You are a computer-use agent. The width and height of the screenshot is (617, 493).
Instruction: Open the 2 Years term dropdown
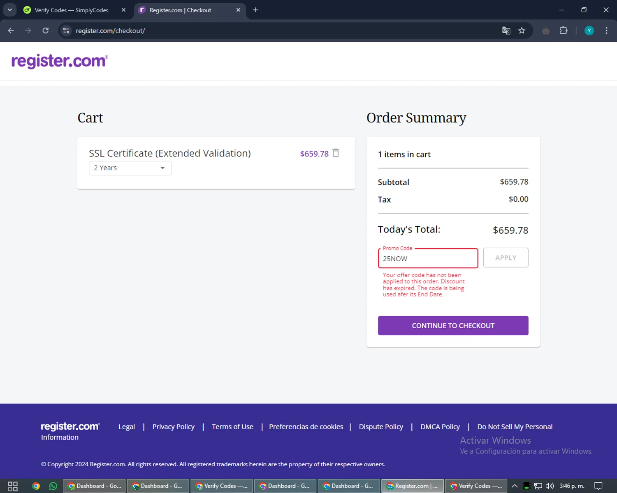(130, 168)
